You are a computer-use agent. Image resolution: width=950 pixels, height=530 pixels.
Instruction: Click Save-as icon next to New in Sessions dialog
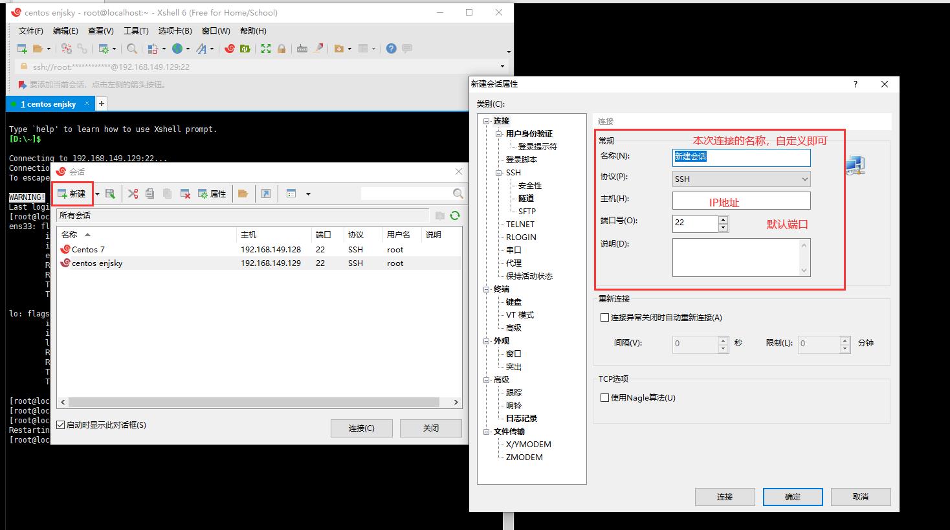pos(110,193)
